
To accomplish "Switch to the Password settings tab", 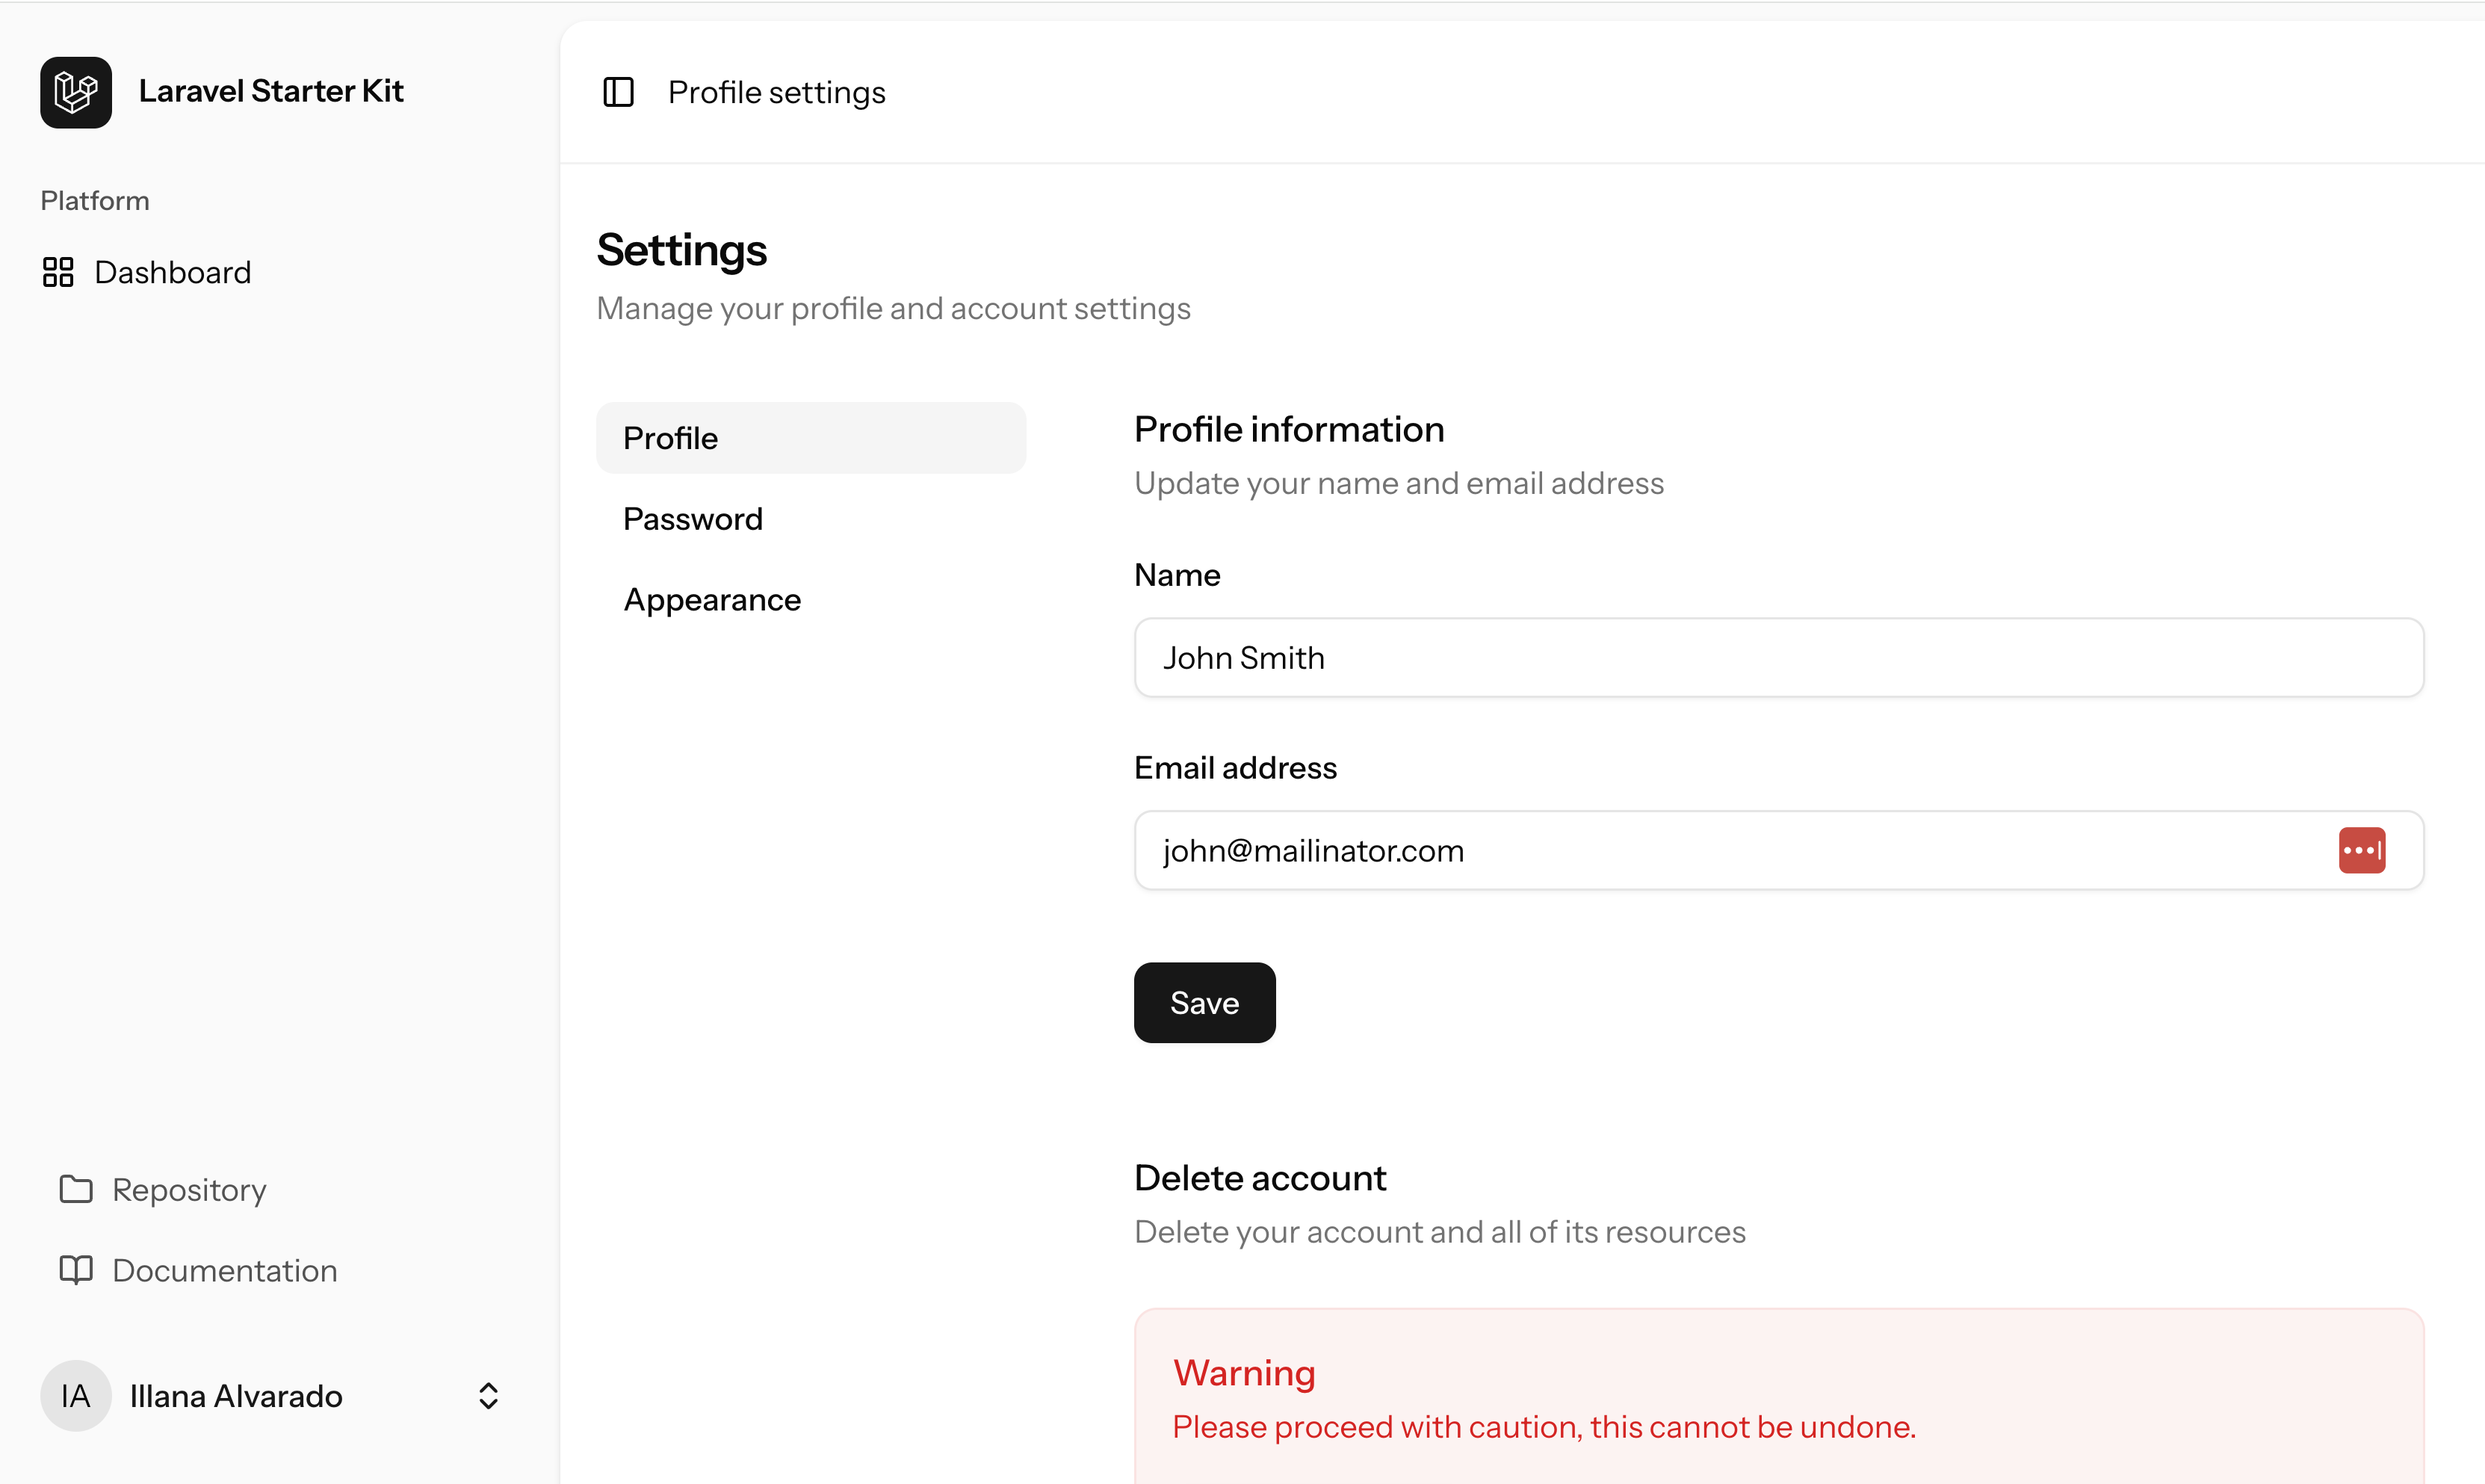I will tap(693, 519).
